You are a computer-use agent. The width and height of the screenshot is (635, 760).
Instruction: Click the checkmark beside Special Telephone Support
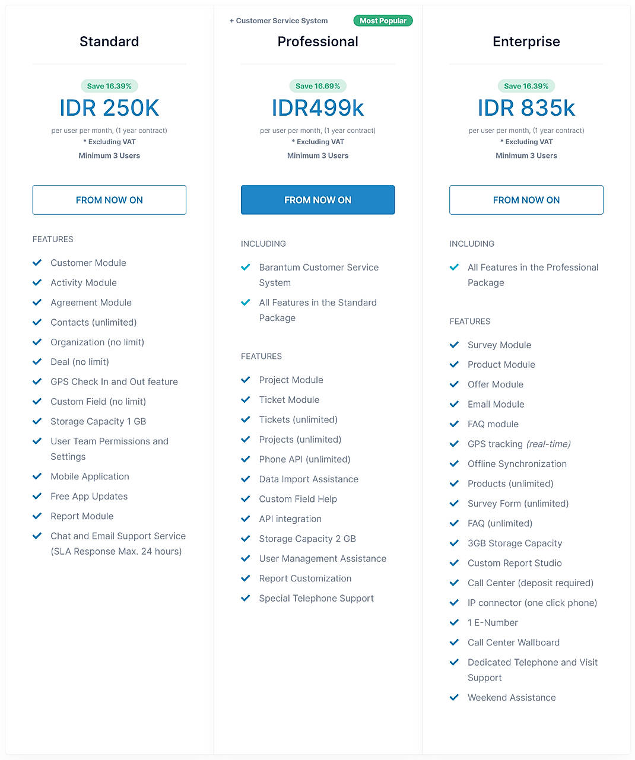(x=246, y=598)
